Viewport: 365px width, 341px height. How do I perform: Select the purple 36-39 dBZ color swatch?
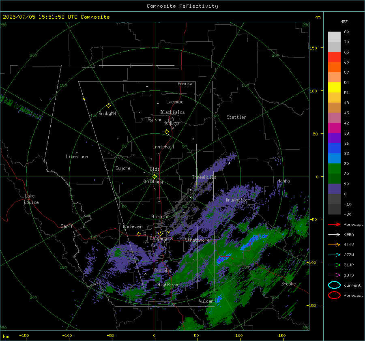(334, 138)
